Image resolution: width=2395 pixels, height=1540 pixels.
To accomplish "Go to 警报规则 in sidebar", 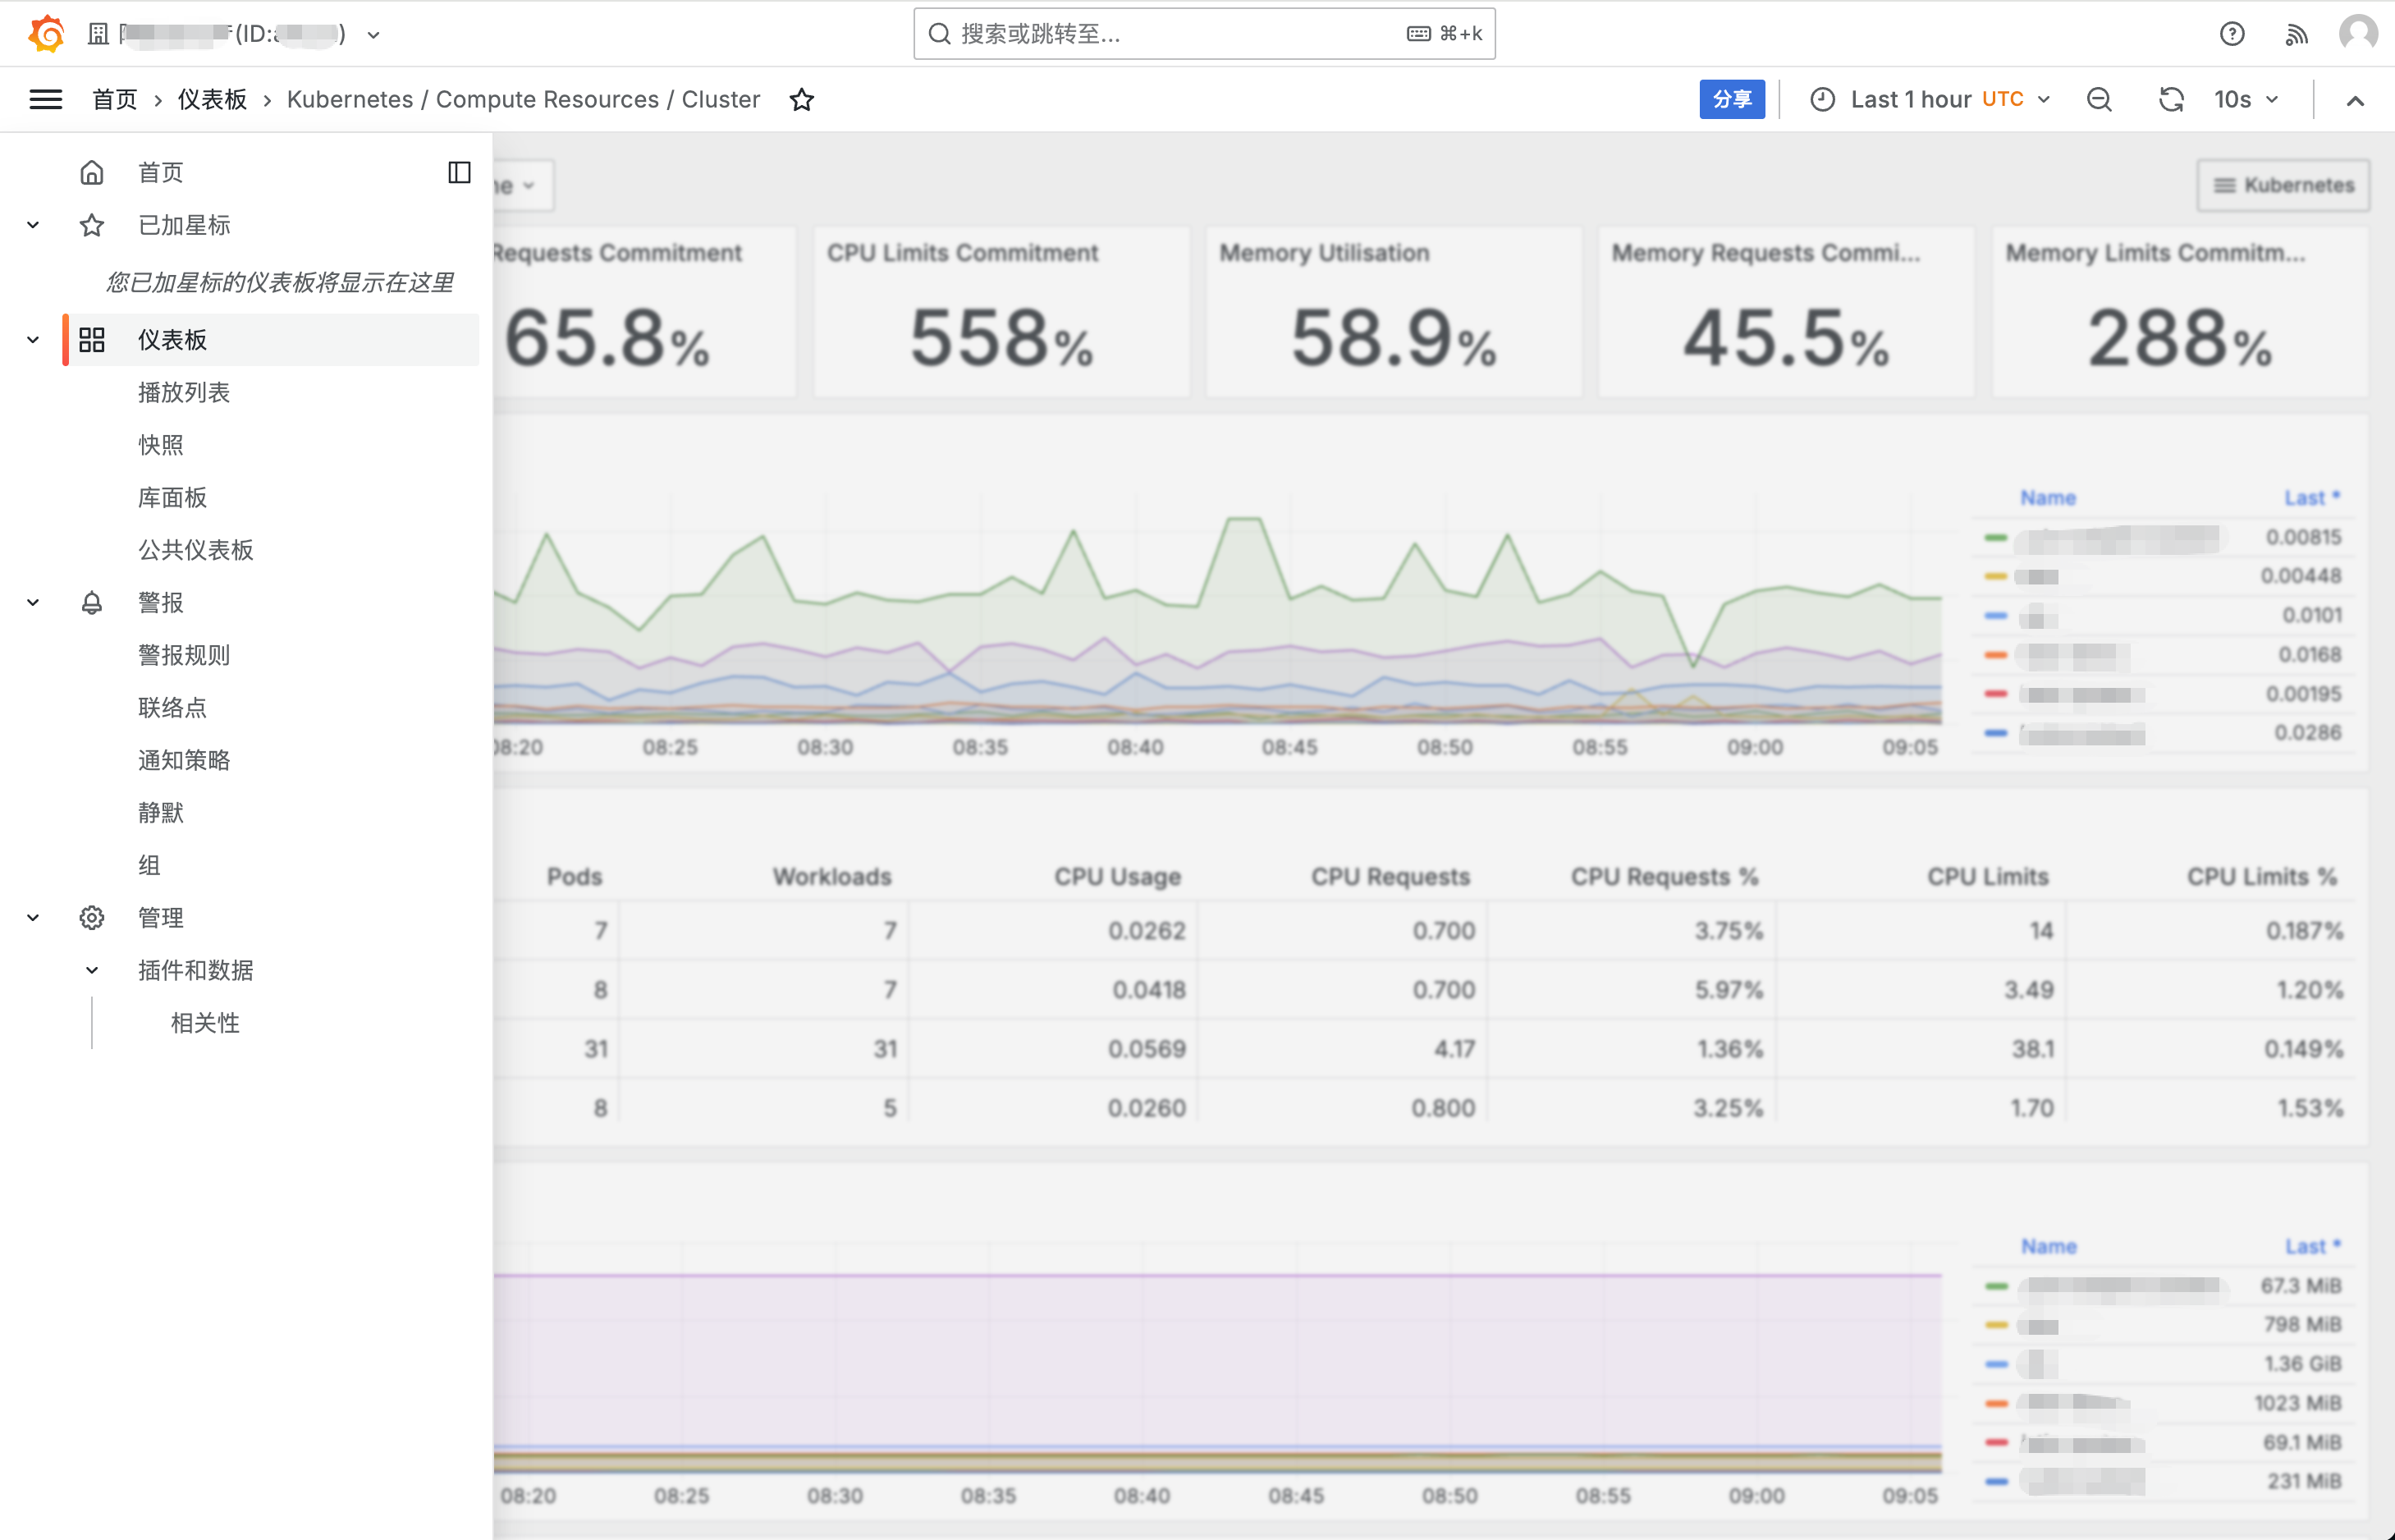I will [x=184, y=655].
